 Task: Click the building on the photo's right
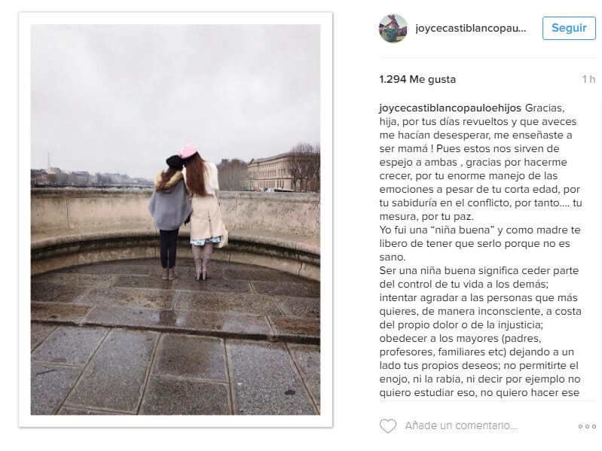click(x=270, y=172)
